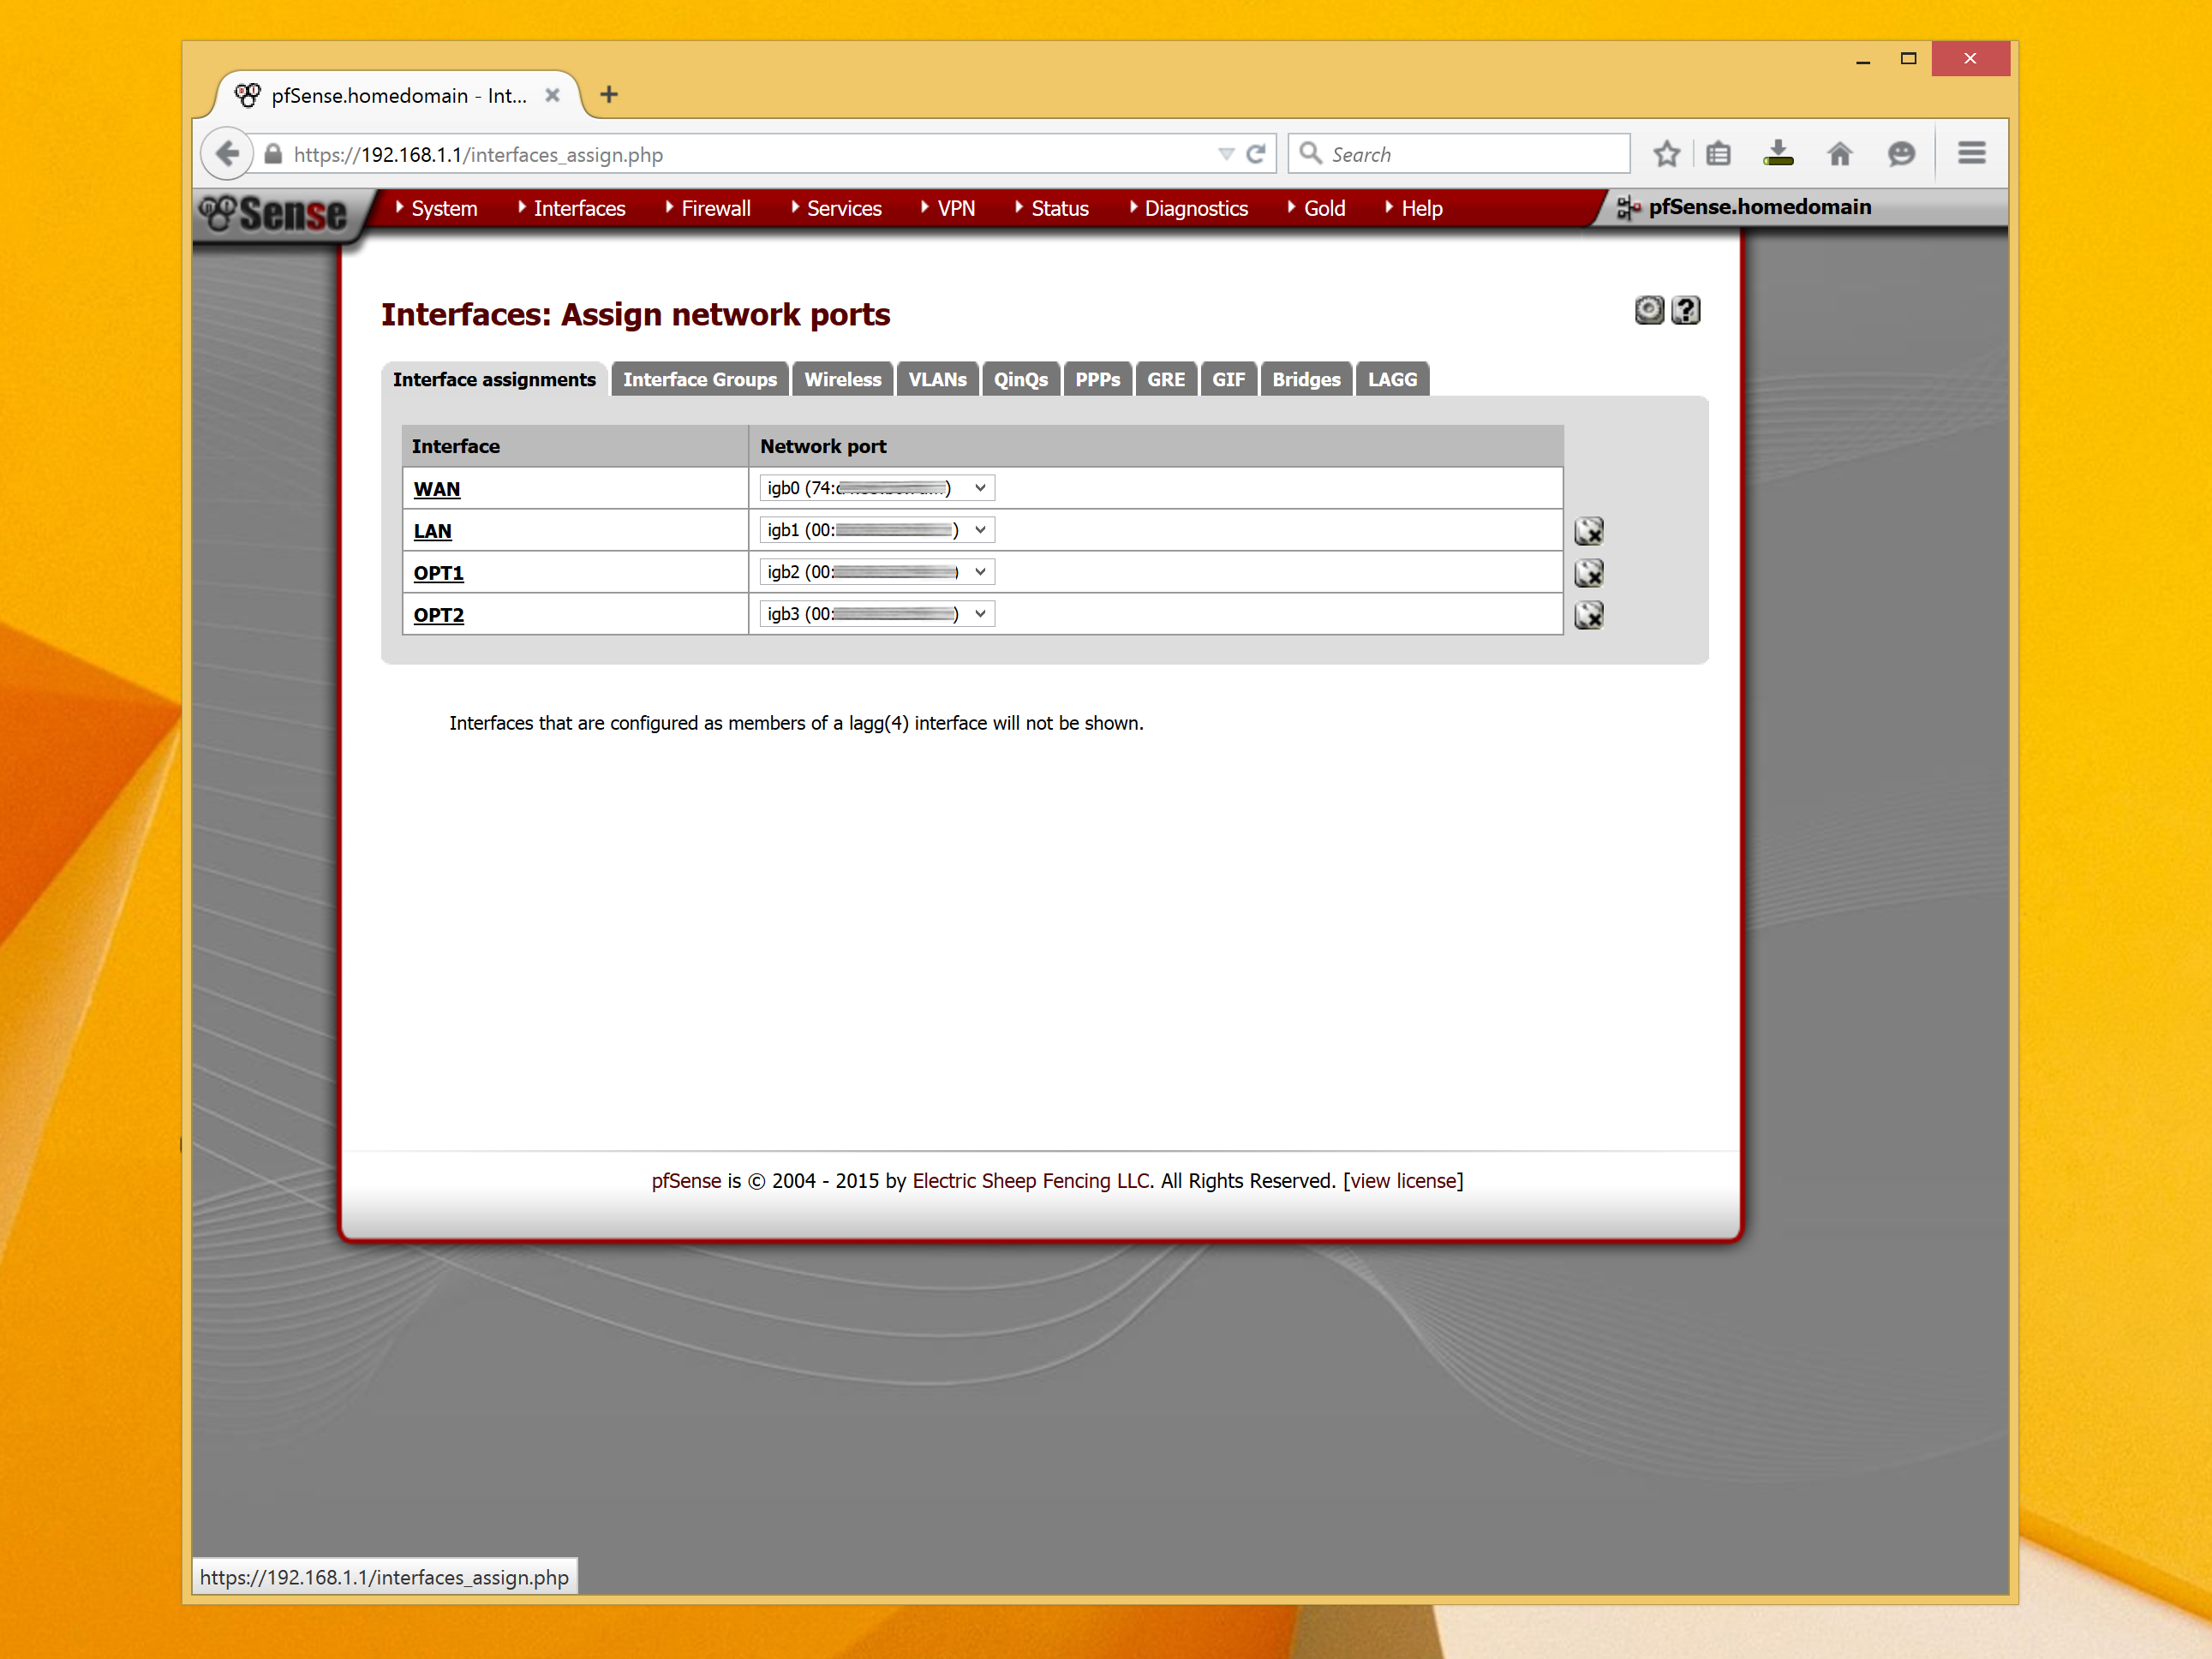Bookmark this page with the star icon
Image resolution: width=2212 pixels, height=1659 pixels.
[x=1666, y=154]
